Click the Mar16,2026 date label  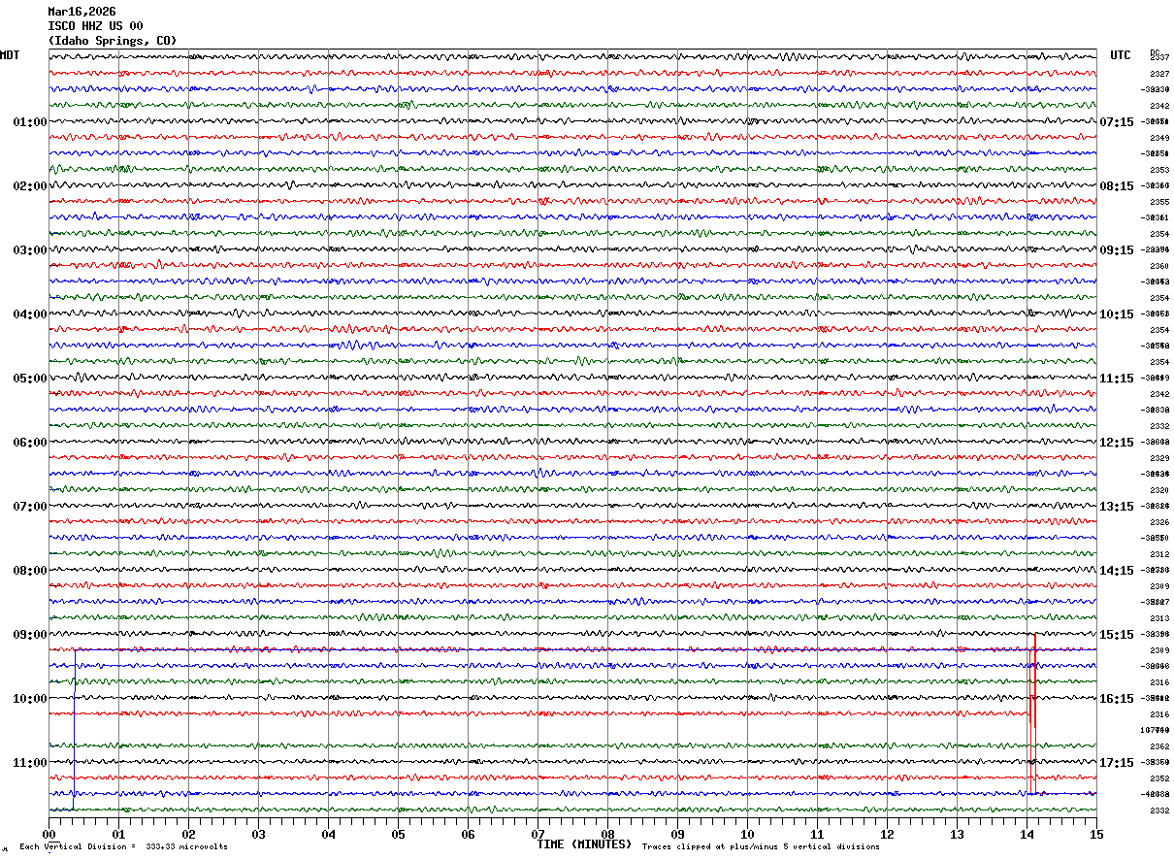coord(82,12)
